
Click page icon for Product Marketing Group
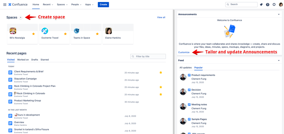[11, 101]
